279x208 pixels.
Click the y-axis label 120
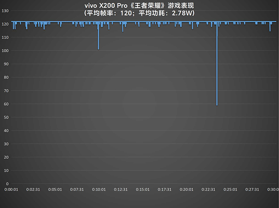(5, 24)
